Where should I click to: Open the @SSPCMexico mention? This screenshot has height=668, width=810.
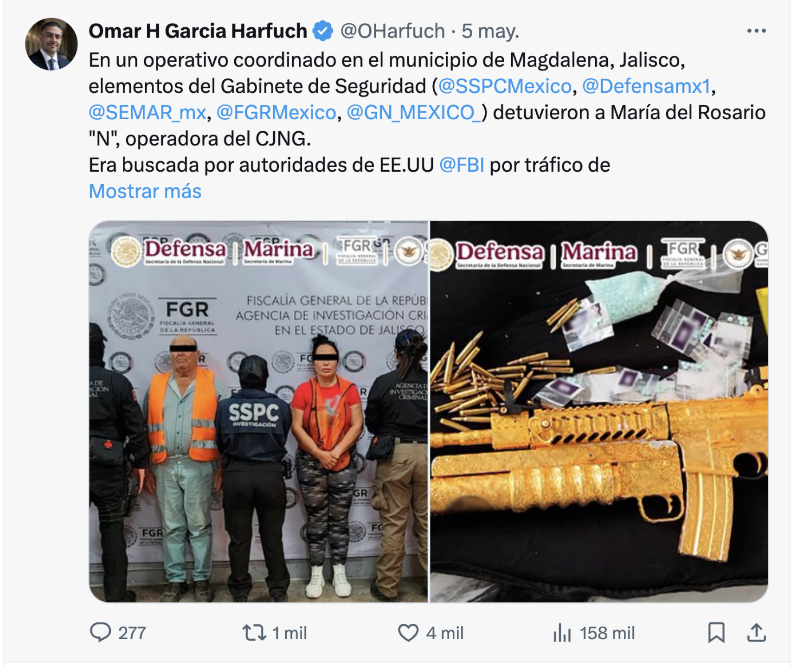pos(505,86)
